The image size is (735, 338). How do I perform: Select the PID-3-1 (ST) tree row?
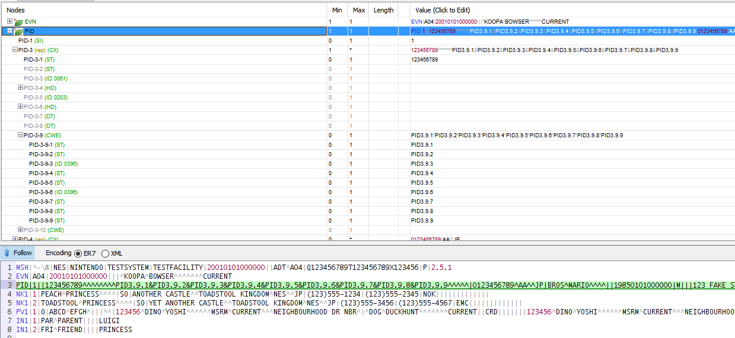pyautogui.click(x=163, y=60)
